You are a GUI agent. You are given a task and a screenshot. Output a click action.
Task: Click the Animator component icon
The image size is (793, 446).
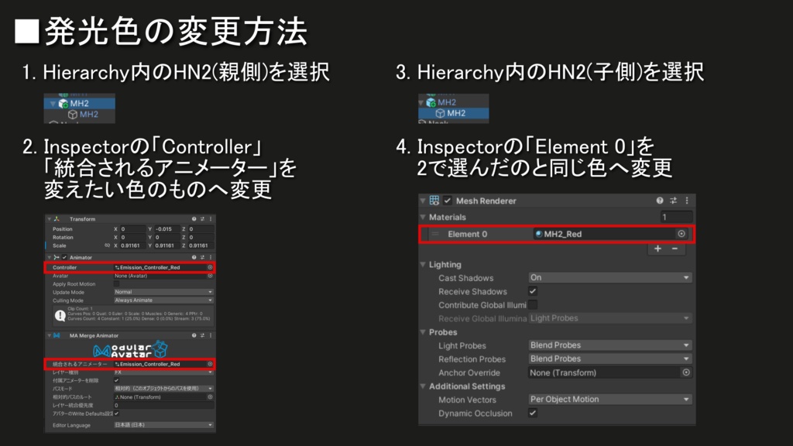tap(57, 257)
